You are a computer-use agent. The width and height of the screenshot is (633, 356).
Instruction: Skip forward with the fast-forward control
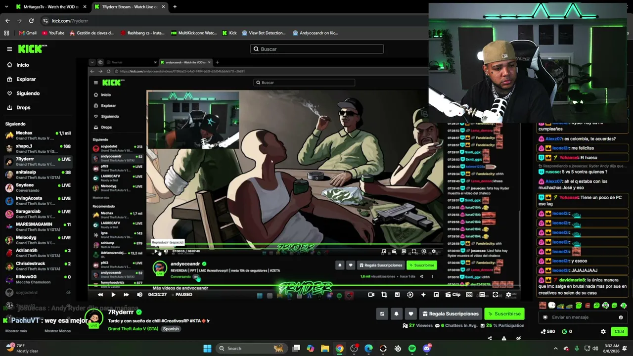coord(126,295)
